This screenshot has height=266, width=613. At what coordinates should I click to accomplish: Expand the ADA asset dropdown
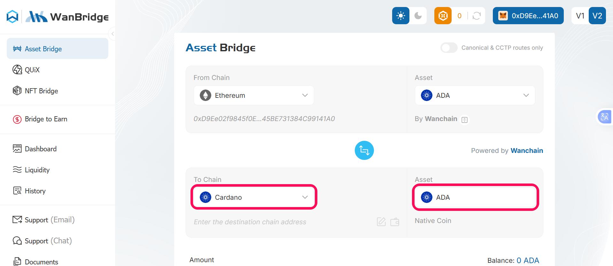474,95
